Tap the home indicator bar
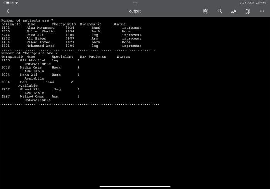 [135, 186]
